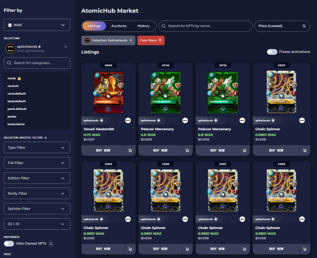Focus the Search for NFTs by name field
Screen dimensions: 317x258
pos(205,26)
